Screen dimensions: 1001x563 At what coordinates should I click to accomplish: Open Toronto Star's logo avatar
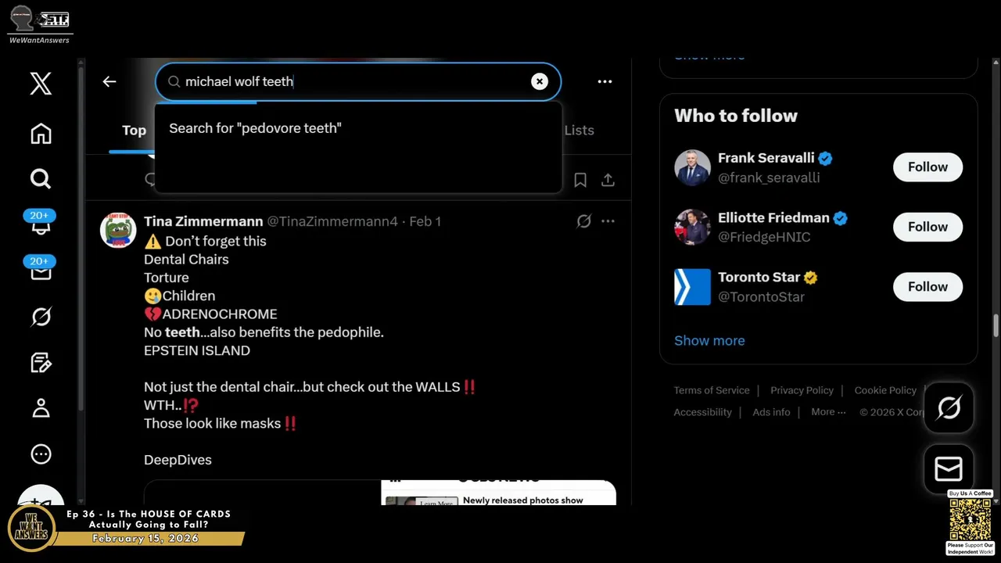point(692,287)
